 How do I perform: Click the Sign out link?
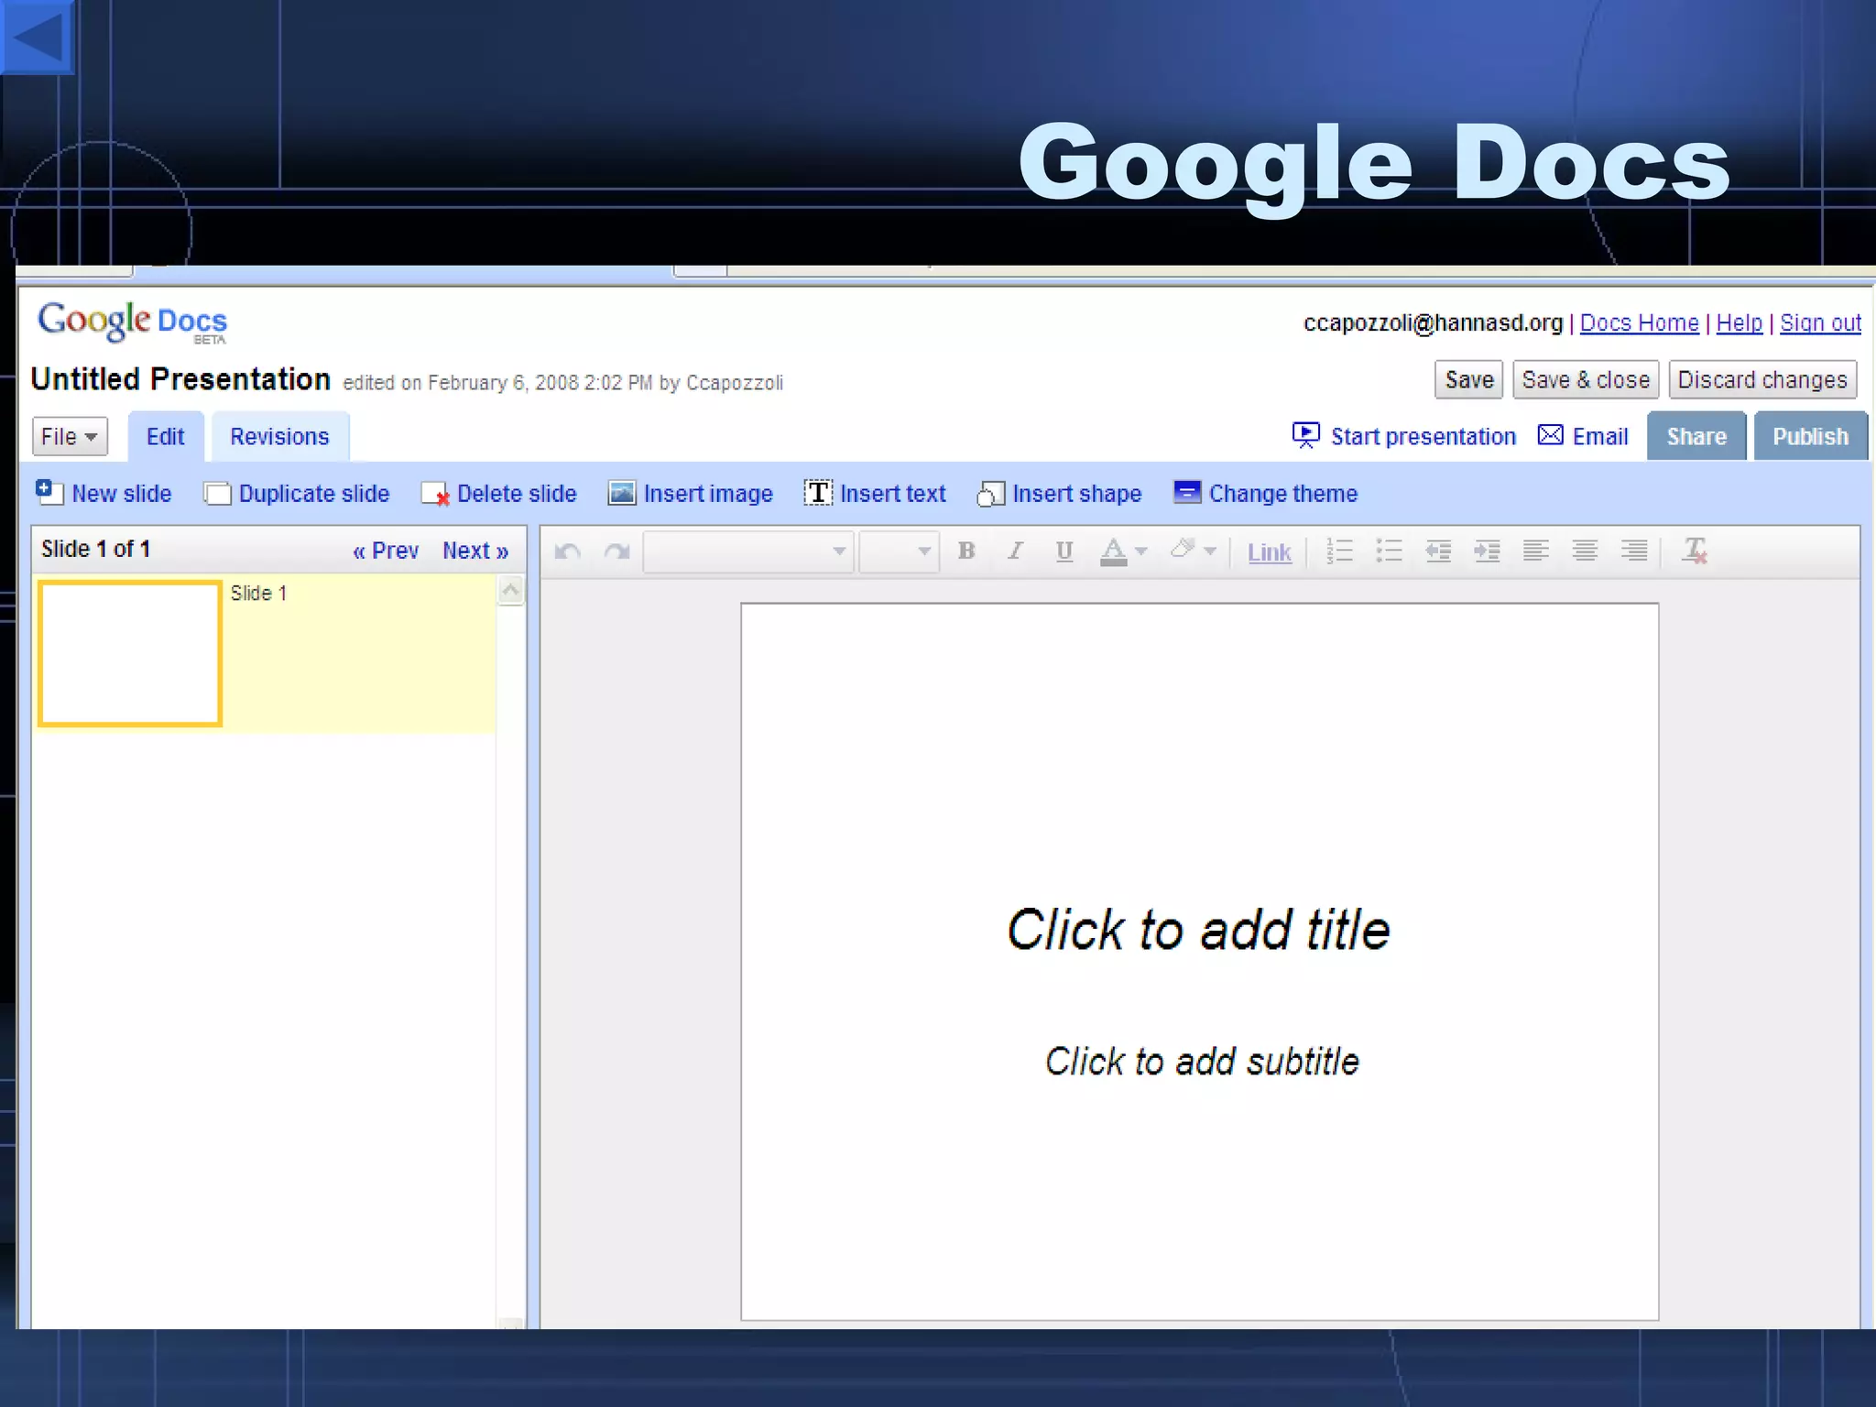coord(1820,322)
